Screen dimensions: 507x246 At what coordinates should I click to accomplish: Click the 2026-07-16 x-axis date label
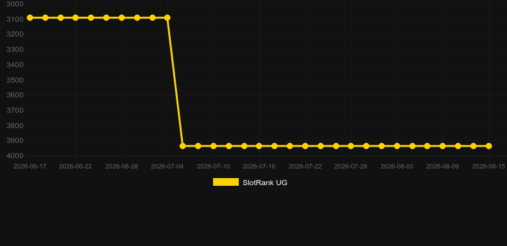click(x=259, y=167)
